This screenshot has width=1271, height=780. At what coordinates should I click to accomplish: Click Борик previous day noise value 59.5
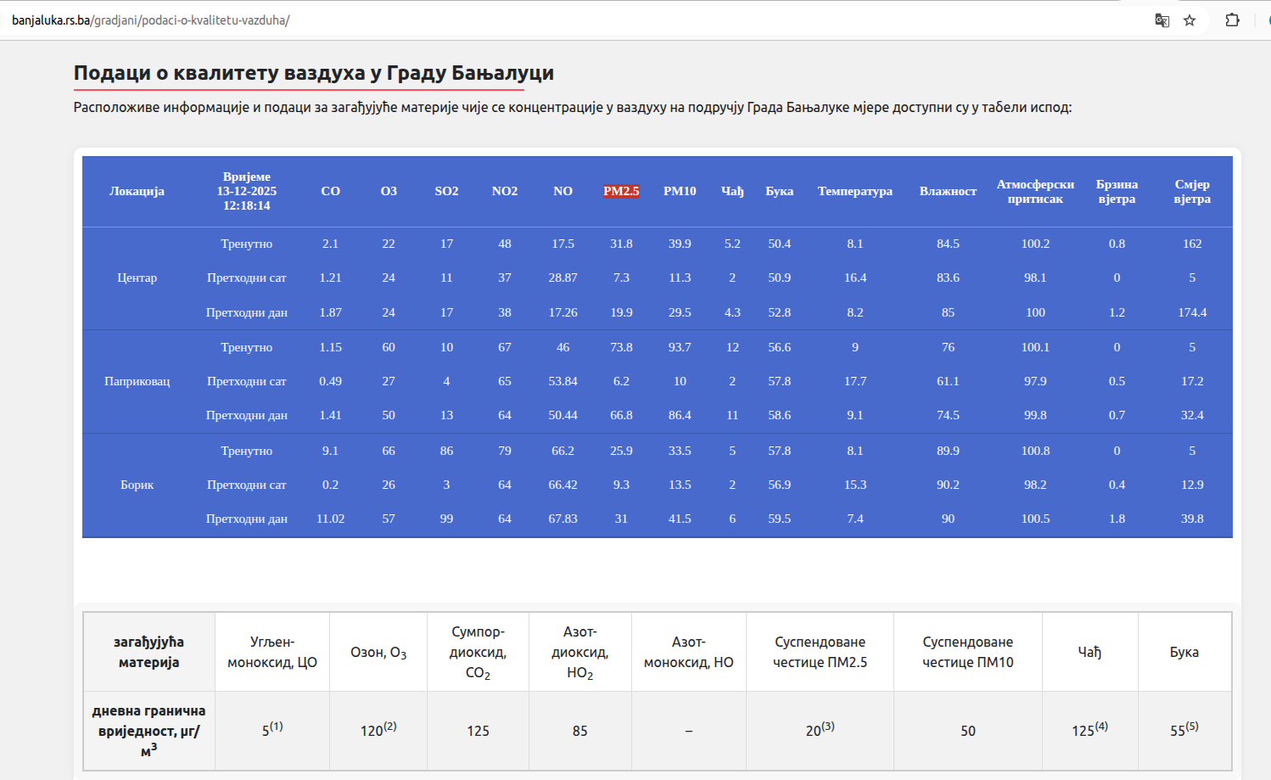coord(780,519)
